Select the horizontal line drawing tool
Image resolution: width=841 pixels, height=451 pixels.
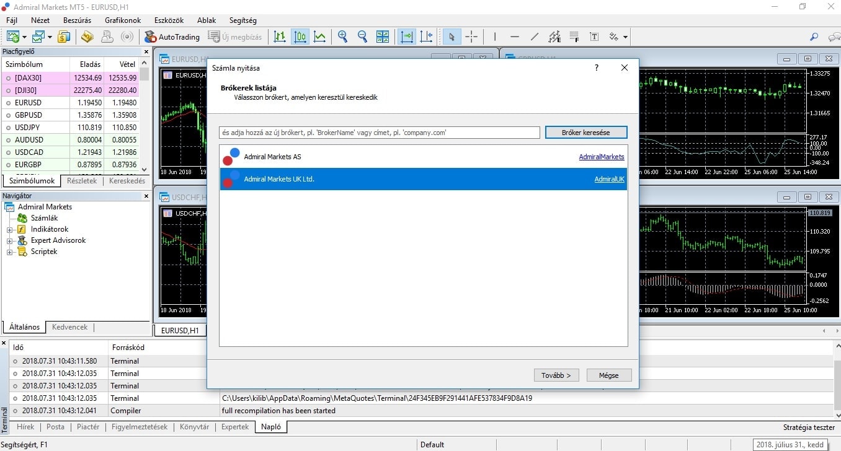(x=514, y=37)
